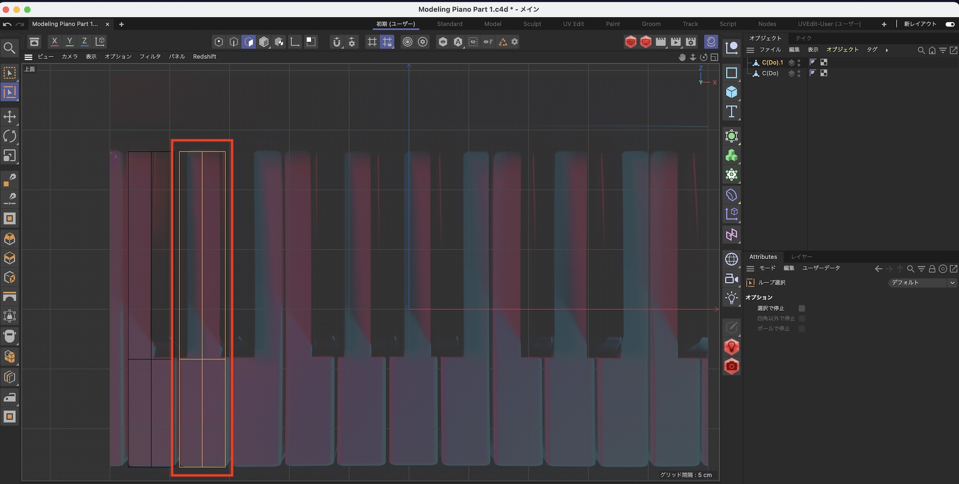Add a Light object icon

731,298
